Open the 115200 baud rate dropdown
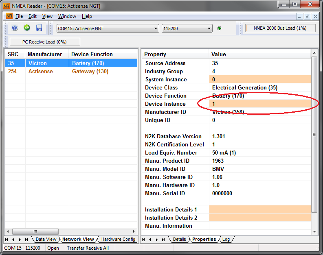This screenshot has height=255, width=323. (187, 28)
